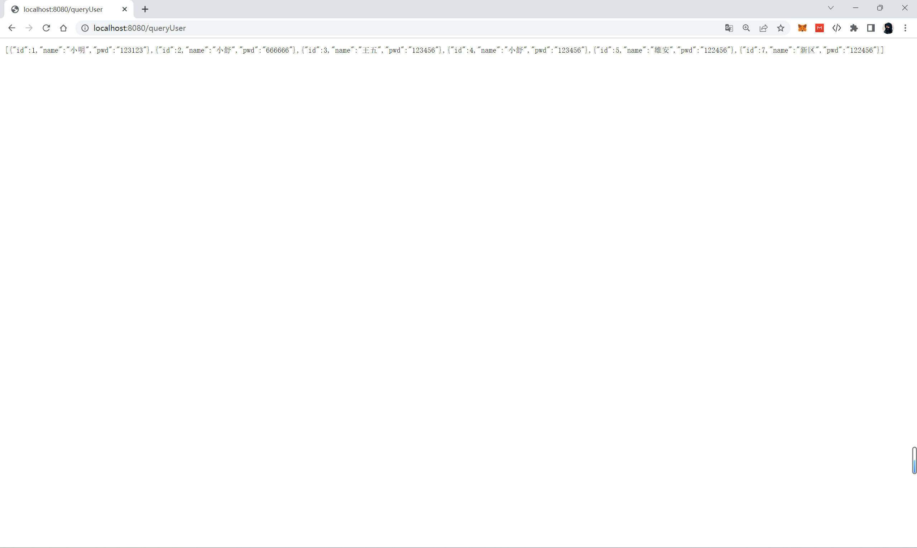917x548 pixels.
Task: Reload the queryUser page
Action: point(46,28)
